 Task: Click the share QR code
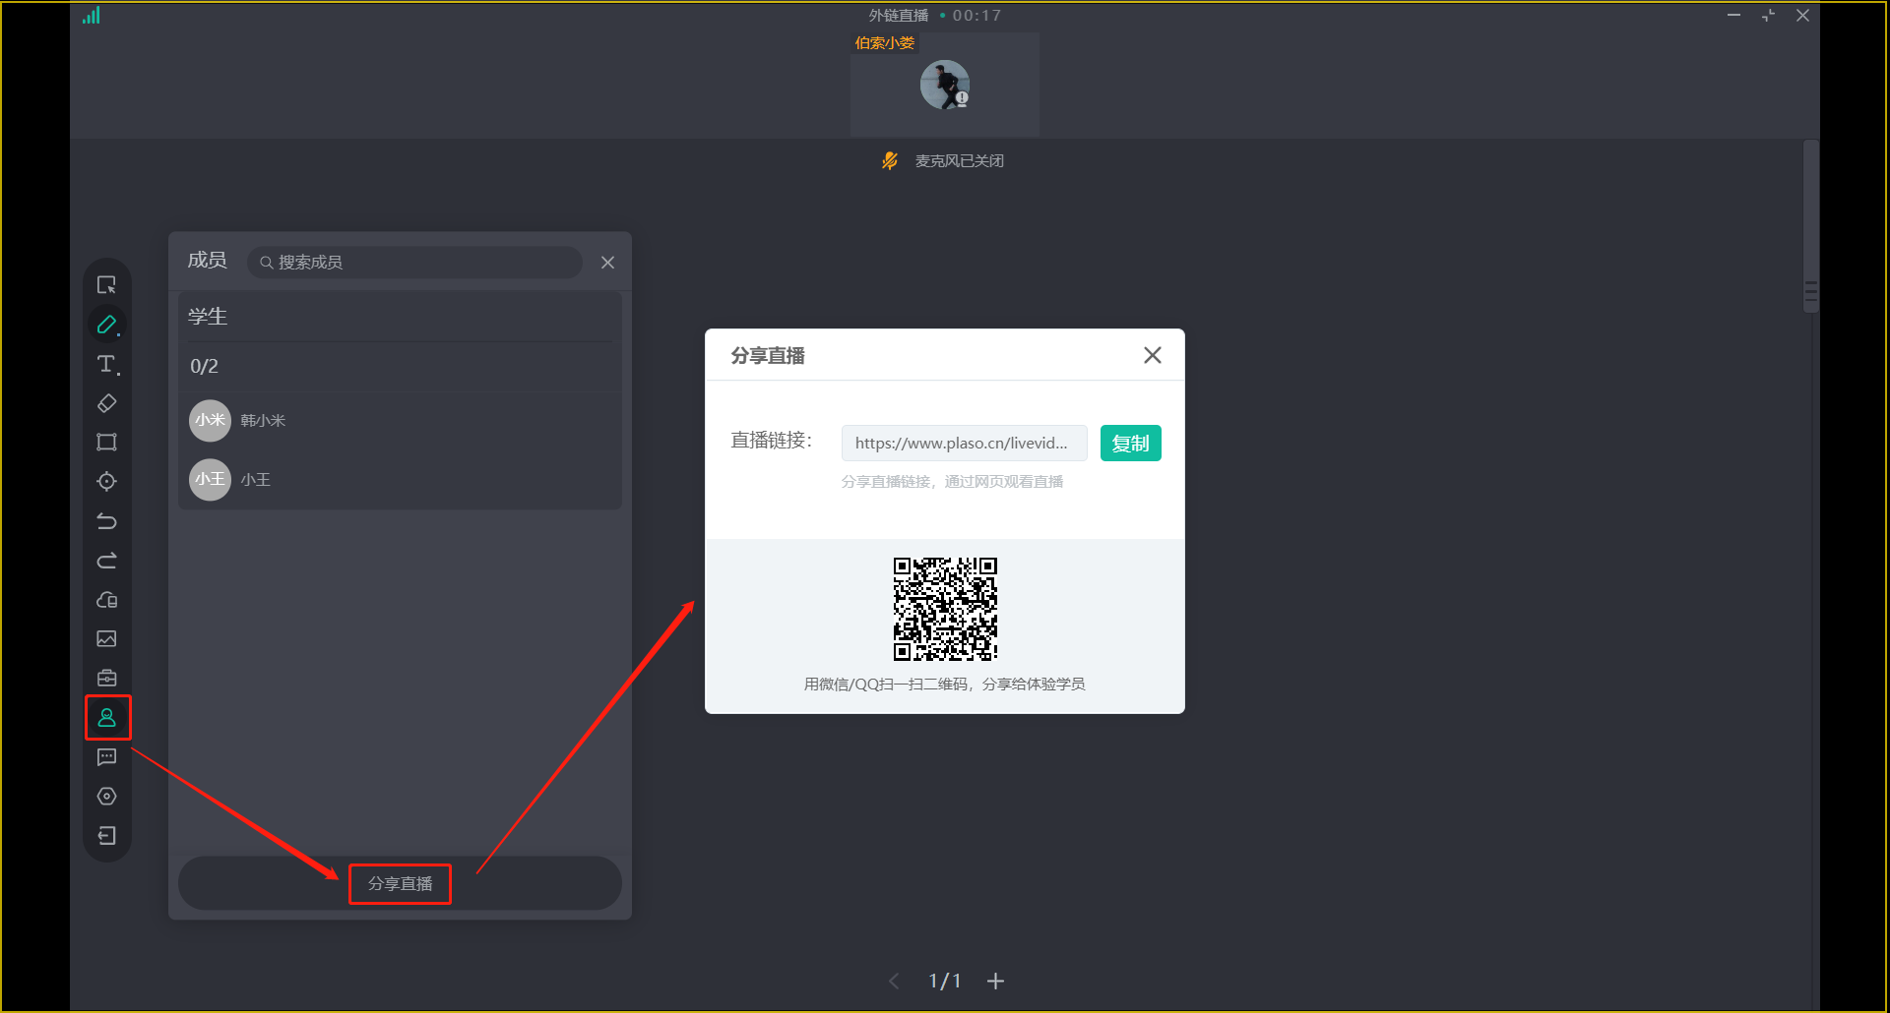point(945,609)
